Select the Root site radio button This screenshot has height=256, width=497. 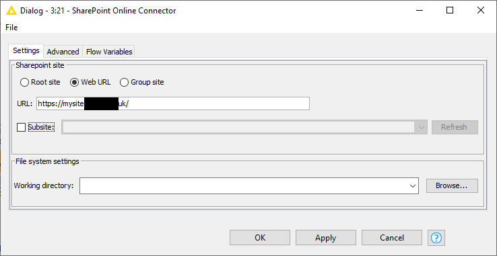[24, 83]
